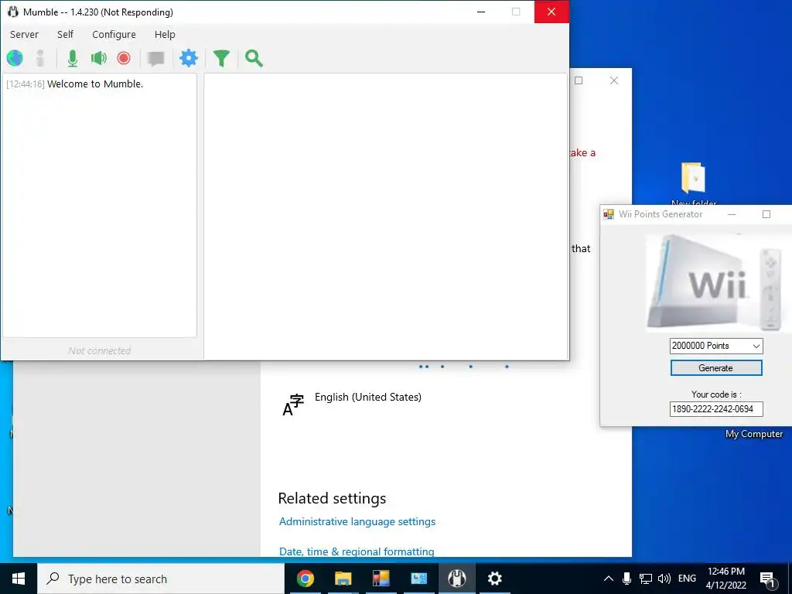792x594 pixels.
Task: Show hidden system tray icons
Action: coord(609,579)
